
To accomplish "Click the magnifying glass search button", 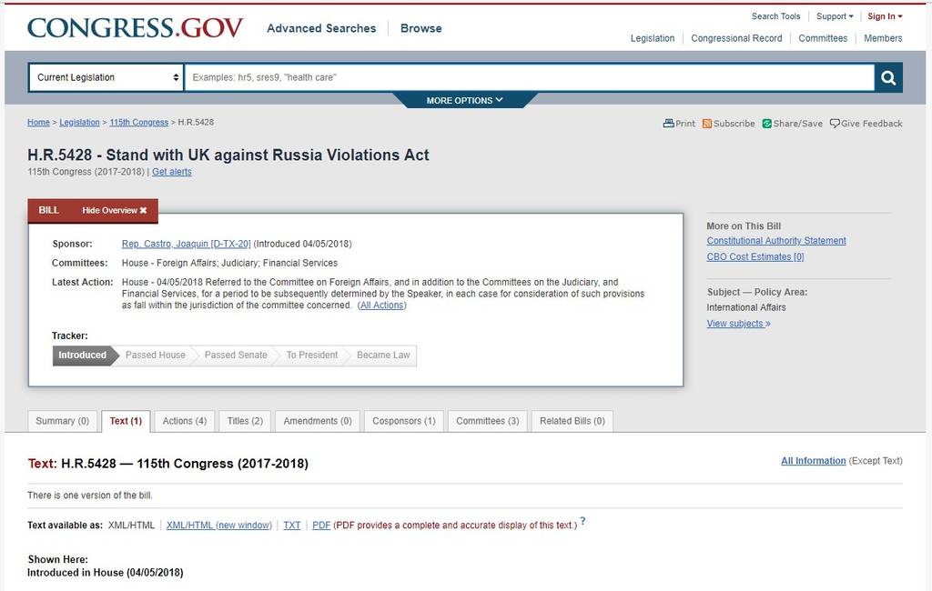I will (888, 77).
